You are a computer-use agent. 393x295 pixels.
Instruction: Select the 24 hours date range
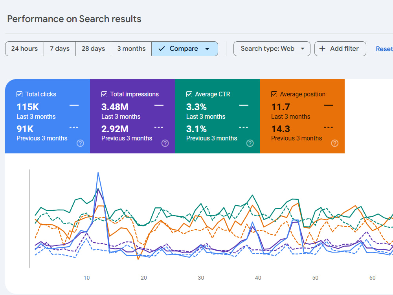[x=24, y=49]
